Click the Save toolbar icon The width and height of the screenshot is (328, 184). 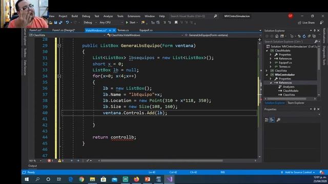56,22
